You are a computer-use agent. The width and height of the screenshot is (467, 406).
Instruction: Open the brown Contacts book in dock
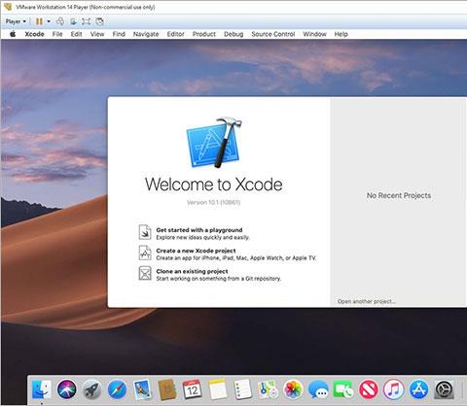tap(167, 389)
